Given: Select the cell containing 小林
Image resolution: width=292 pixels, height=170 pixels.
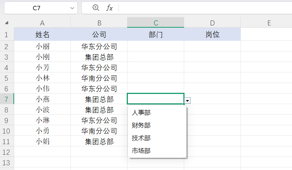Looking at the screenshot, I should point(42,78).
